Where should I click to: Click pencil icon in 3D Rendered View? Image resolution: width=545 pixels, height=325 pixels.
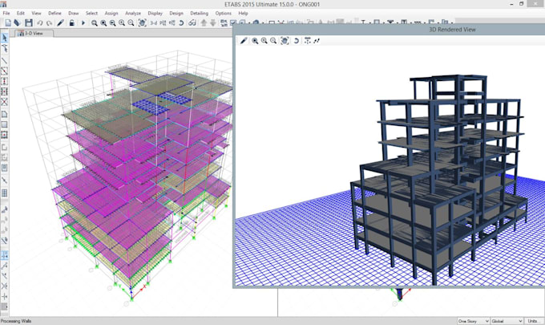(244, 41)
